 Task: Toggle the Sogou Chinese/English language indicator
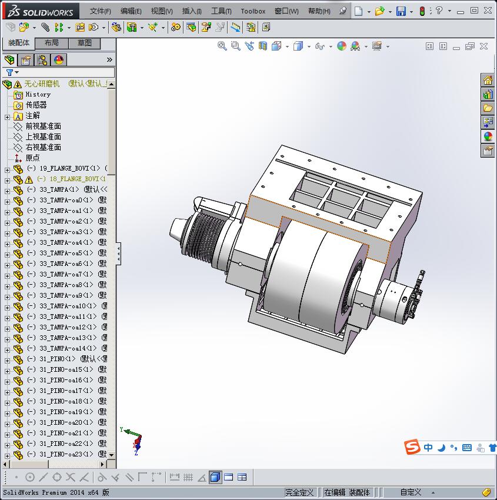(428, 448)
